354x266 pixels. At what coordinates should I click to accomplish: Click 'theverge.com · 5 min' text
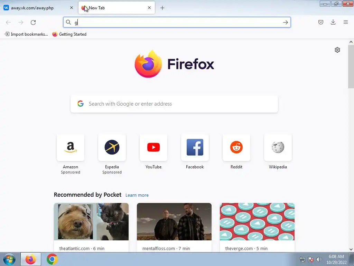point(246,248)
